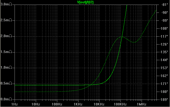Click the -126° phase axis label
170x107 pixels.
coord(164,44)
